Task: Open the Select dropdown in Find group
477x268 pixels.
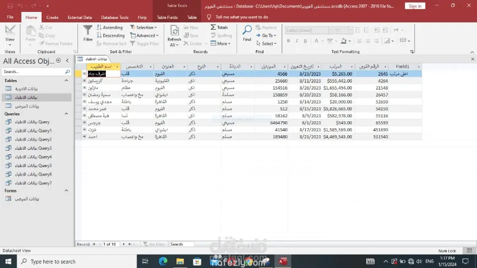Action: tap(266, 44)
